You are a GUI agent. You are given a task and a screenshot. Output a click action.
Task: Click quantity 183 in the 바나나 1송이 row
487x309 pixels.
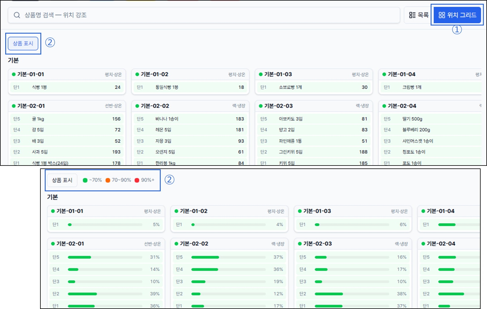pyautogui.click(x=240, y=119)
